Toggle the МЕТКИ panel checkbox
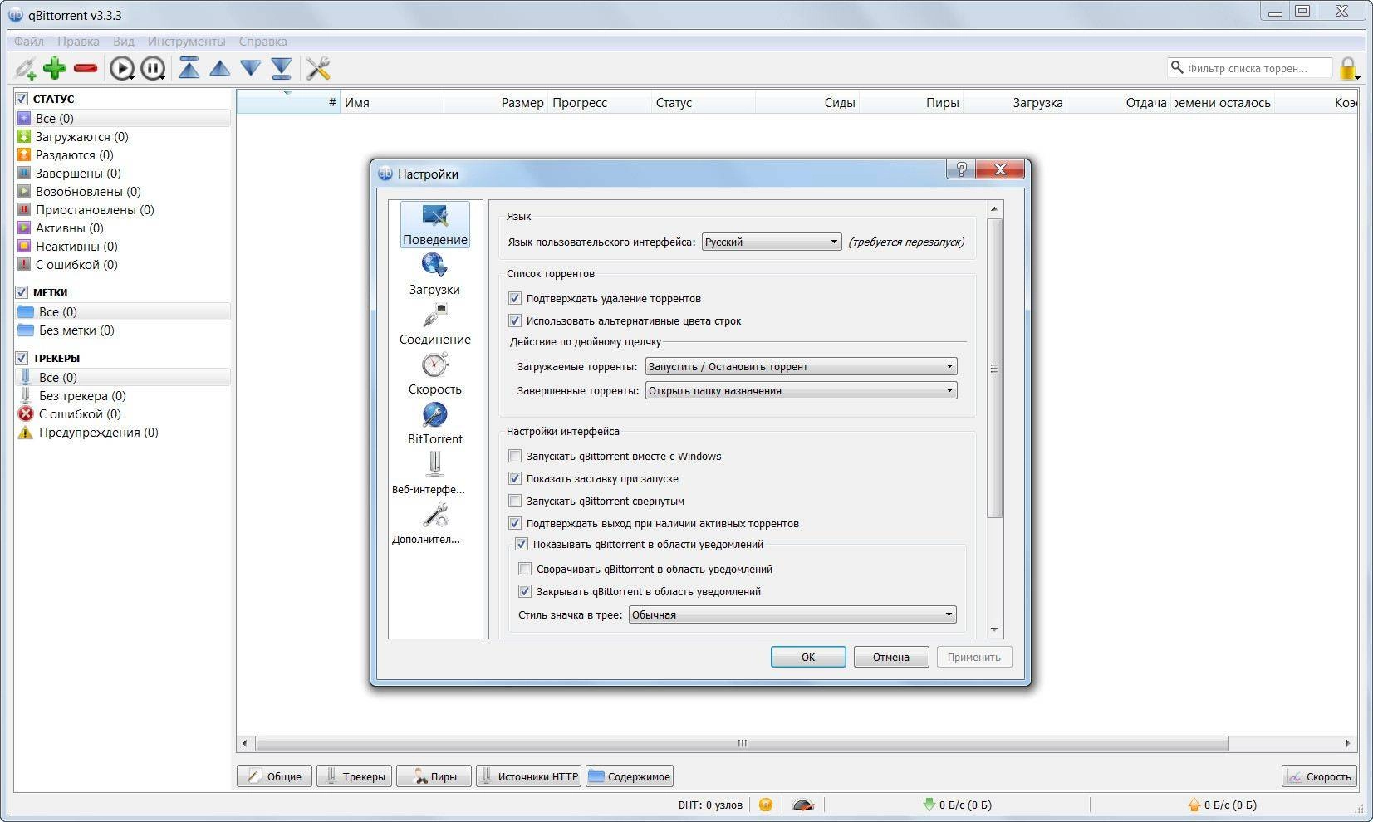This screenshot has height=822, width=1373. 22,291
